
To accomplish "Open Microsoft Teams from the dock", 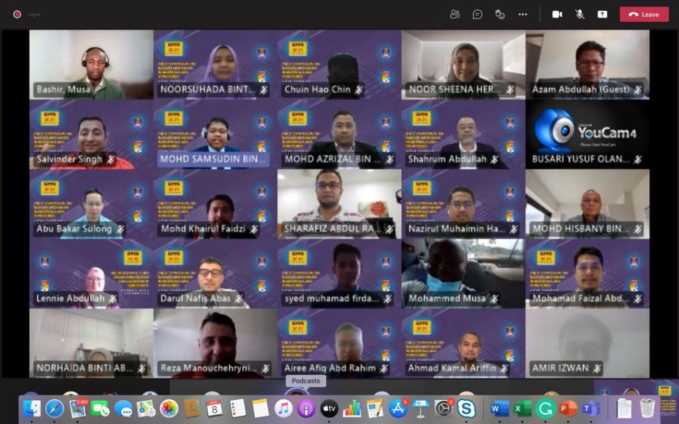I will tap(590, 409).
